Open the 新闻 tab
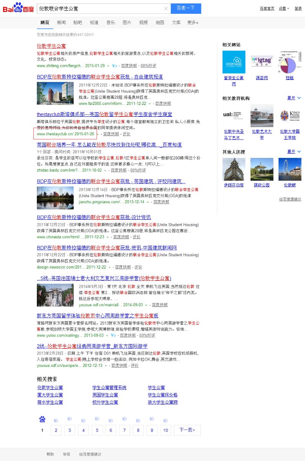This screenshot has width=305, height=461. 61,23
